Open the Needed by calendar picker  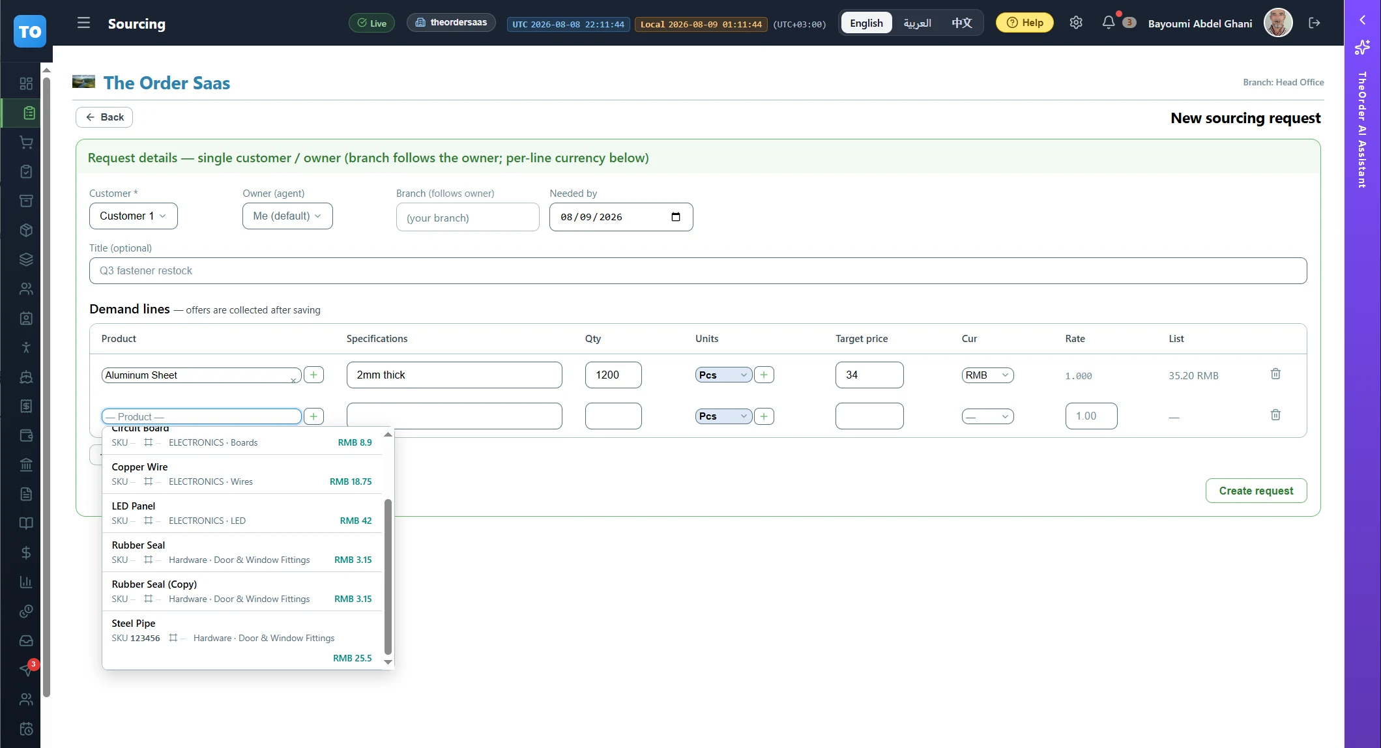coord(675,217)
